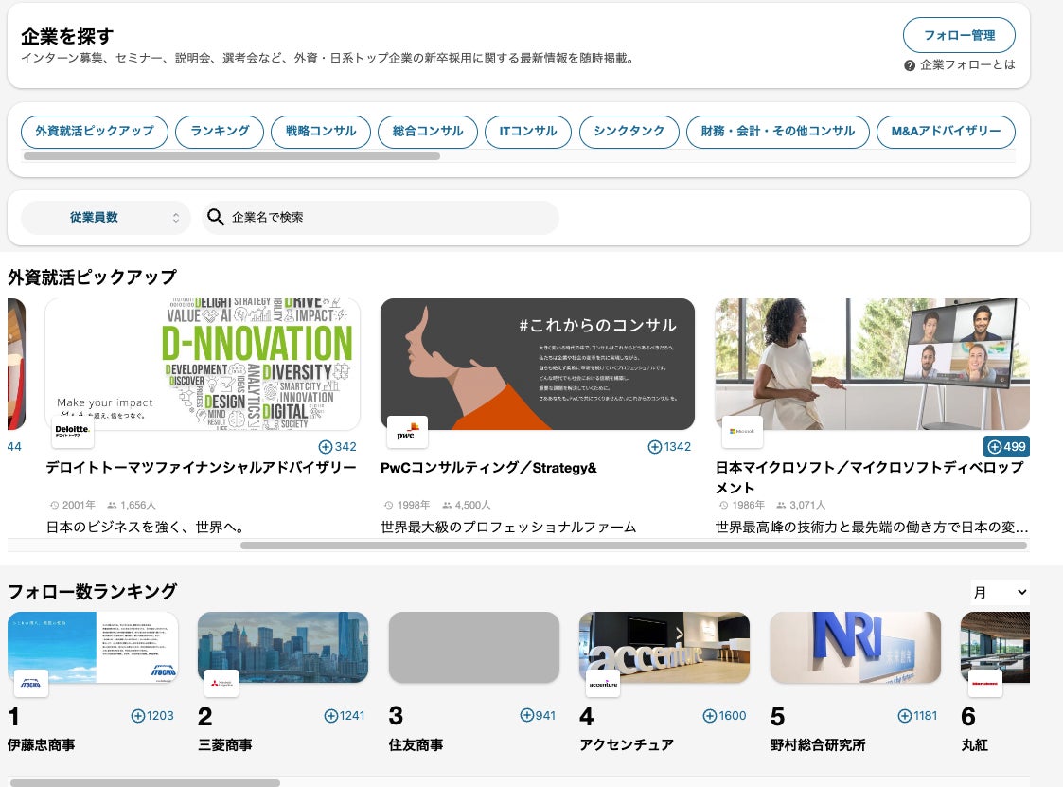This screenshot has height=787, width=1063.
Task: Open the フォロー管理 button
Action: 959,35
